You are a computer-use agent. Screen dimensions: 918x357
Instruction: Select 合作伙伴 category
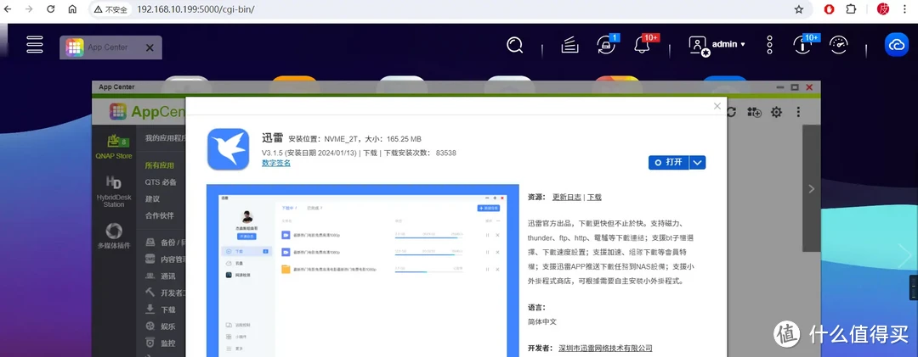pyautogui.click(x=160, y=215)
